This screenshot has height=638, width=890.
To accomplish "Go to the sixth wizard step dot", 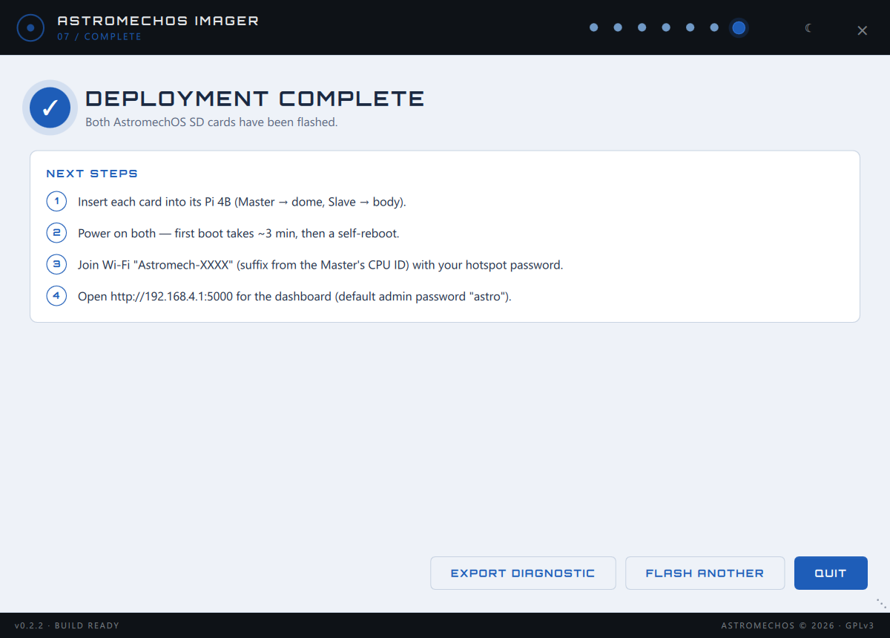I will [x=714, y=27].
